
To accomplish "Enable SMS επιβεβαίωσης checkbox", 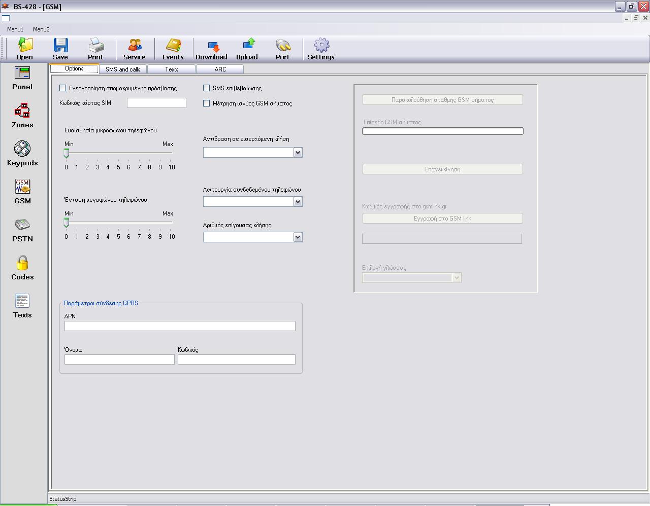I will click(207, 88).
